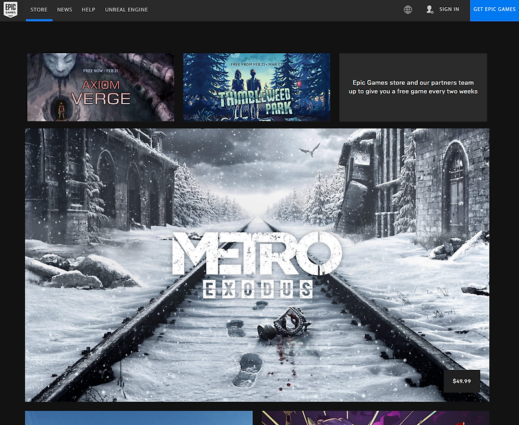Open the Axiom Verge free game card
519x425 pixels.
(x=101, y=88)
